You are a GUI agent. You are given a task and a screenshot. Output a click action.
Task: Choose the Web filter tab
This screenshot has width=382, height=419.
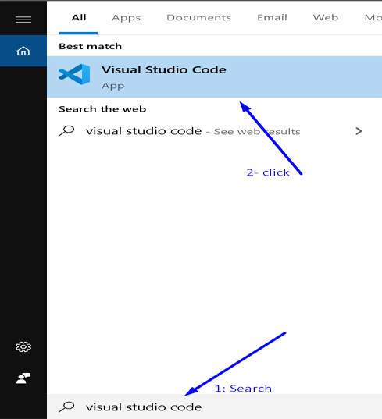(326, 18)
